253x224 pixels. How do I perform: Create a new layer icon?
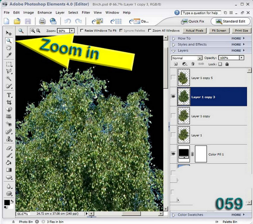coord(176,64)
